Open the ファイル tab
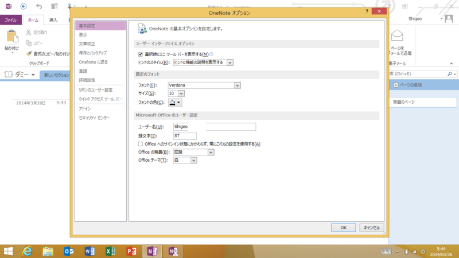 click(x=11, y=20)
